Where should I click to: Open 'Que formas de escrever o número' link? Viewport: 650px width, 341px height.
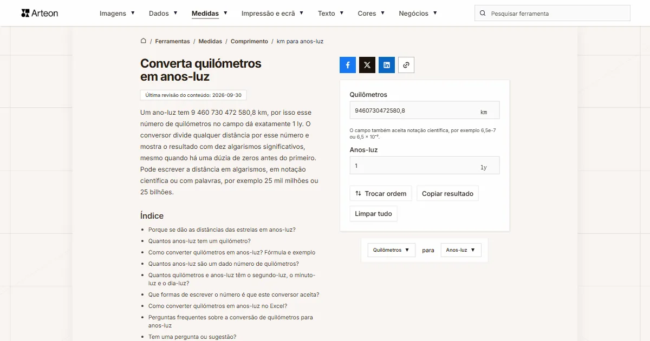click(234, 295)
